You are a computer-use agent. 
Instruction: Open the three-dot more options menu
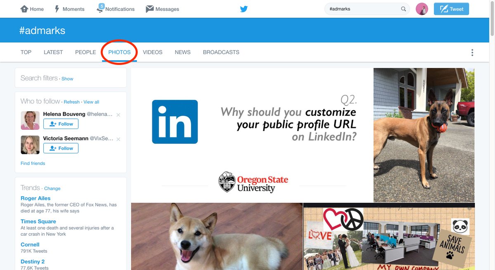click(472, 52)
